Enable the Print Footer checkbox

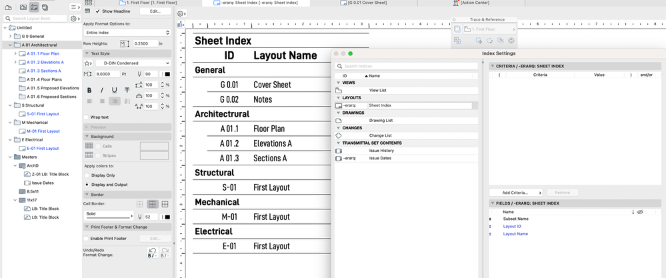[x=86, y=239]
